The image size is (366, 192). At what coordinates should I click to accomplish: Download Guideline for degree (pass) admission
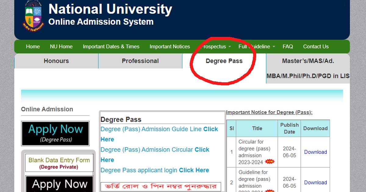tap(315, 182)
